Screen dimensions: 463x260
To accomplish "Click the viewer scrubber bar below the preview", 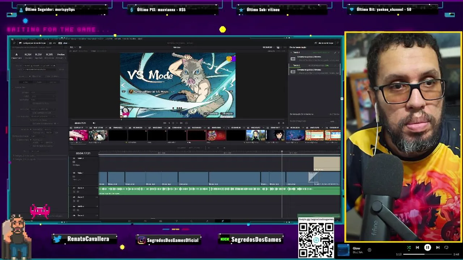I will [x=178, y=120].
